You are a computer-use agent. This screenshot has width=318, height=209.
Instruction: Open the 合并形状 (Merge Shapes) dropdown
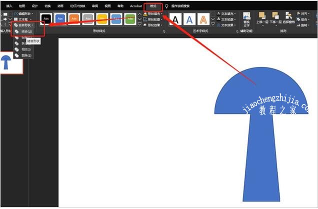24,25
